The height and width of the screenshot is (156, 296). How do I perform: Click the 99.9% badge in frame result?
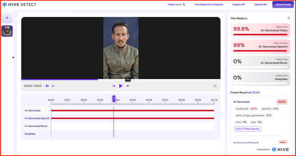click(x=282, y=102)
